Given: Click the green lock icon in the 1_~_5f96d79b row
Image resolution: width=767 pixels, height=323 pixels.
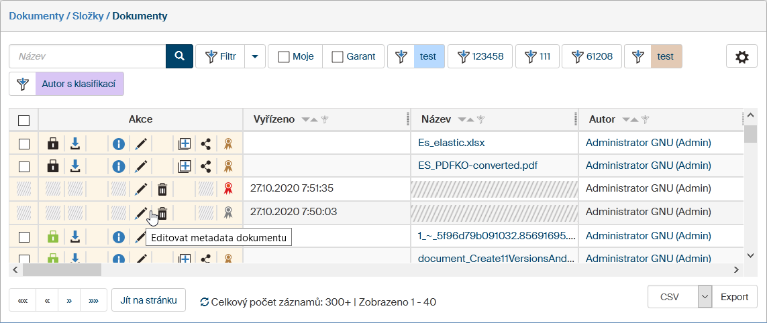Looking at the screenshot, I should 52,237.
